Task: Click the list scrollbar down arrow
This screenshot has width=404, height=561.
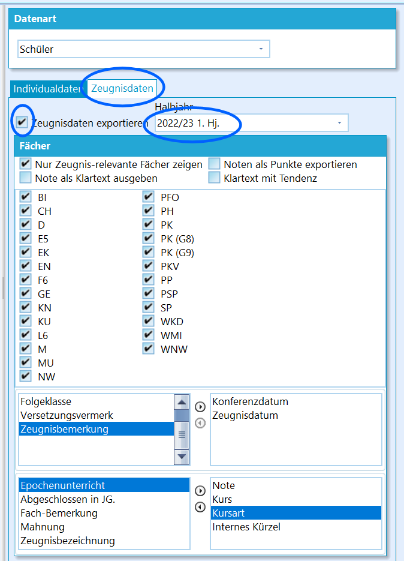Action: [182, 457]
